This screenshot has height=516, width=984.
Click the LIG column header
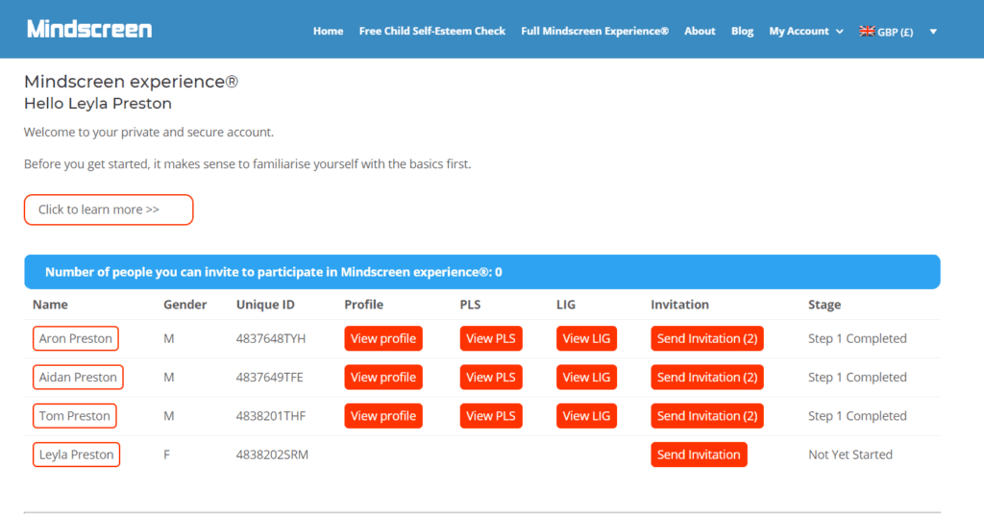(565, 305)
